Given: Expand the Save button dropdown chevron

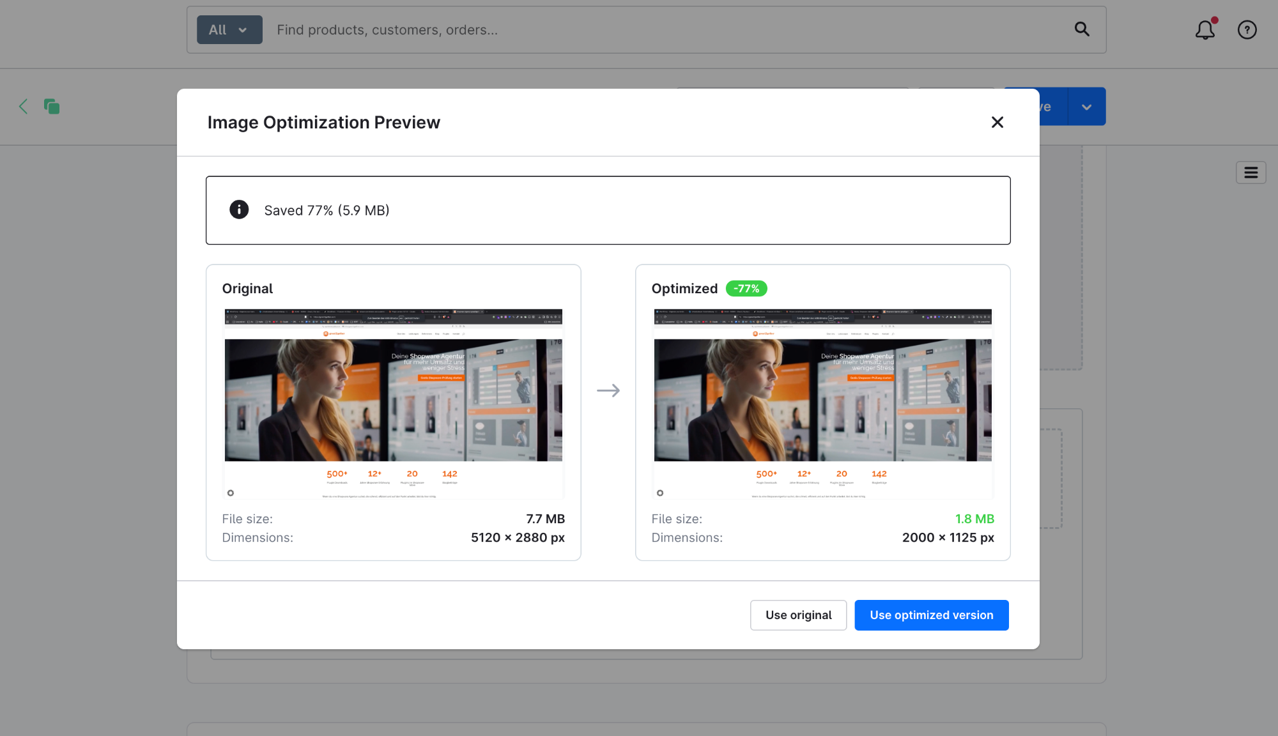Looking at the screenshot, I should click(x=1086, y=106).
